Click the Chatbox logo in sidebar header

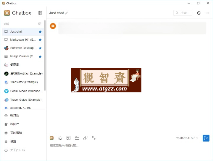coord(7,13)
